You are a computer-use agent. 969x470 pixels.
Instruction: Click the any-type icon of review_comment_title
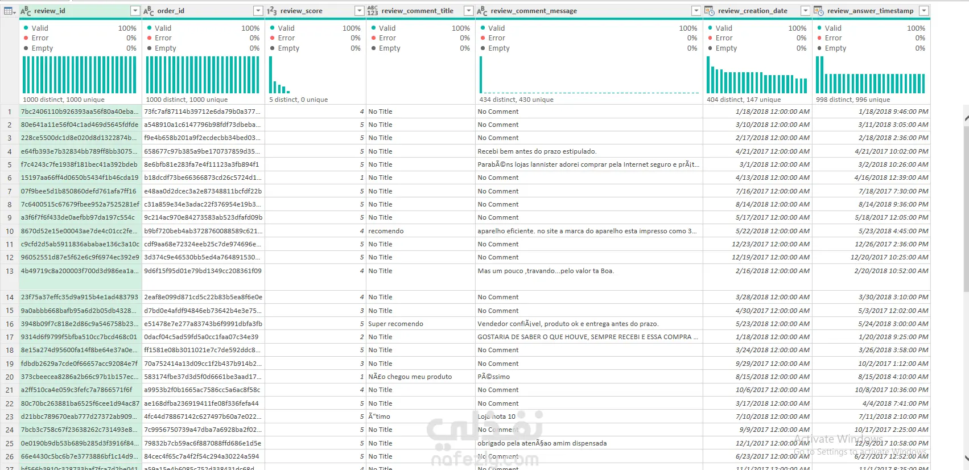[373, 11]
